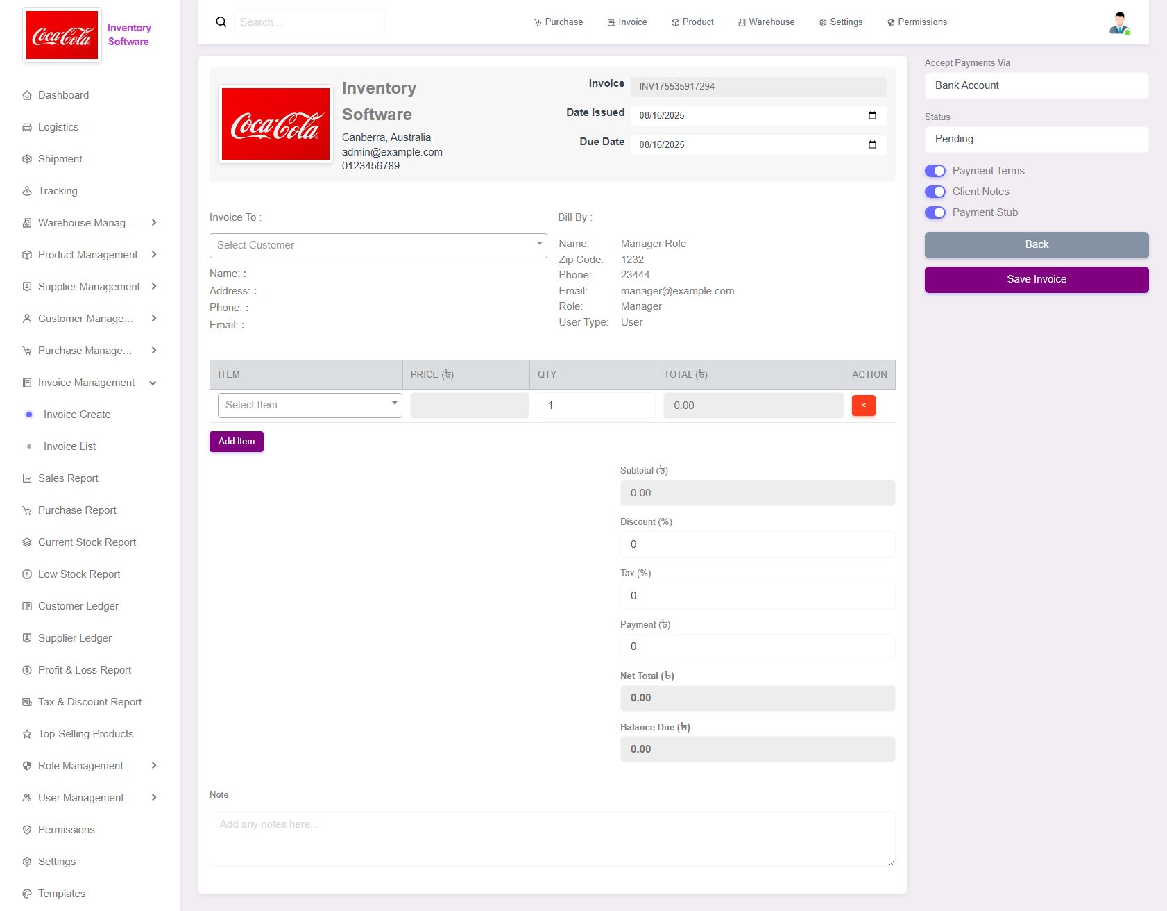
Task: Disable the Payment Terms toggle
Action: click(x=935, y=171)
